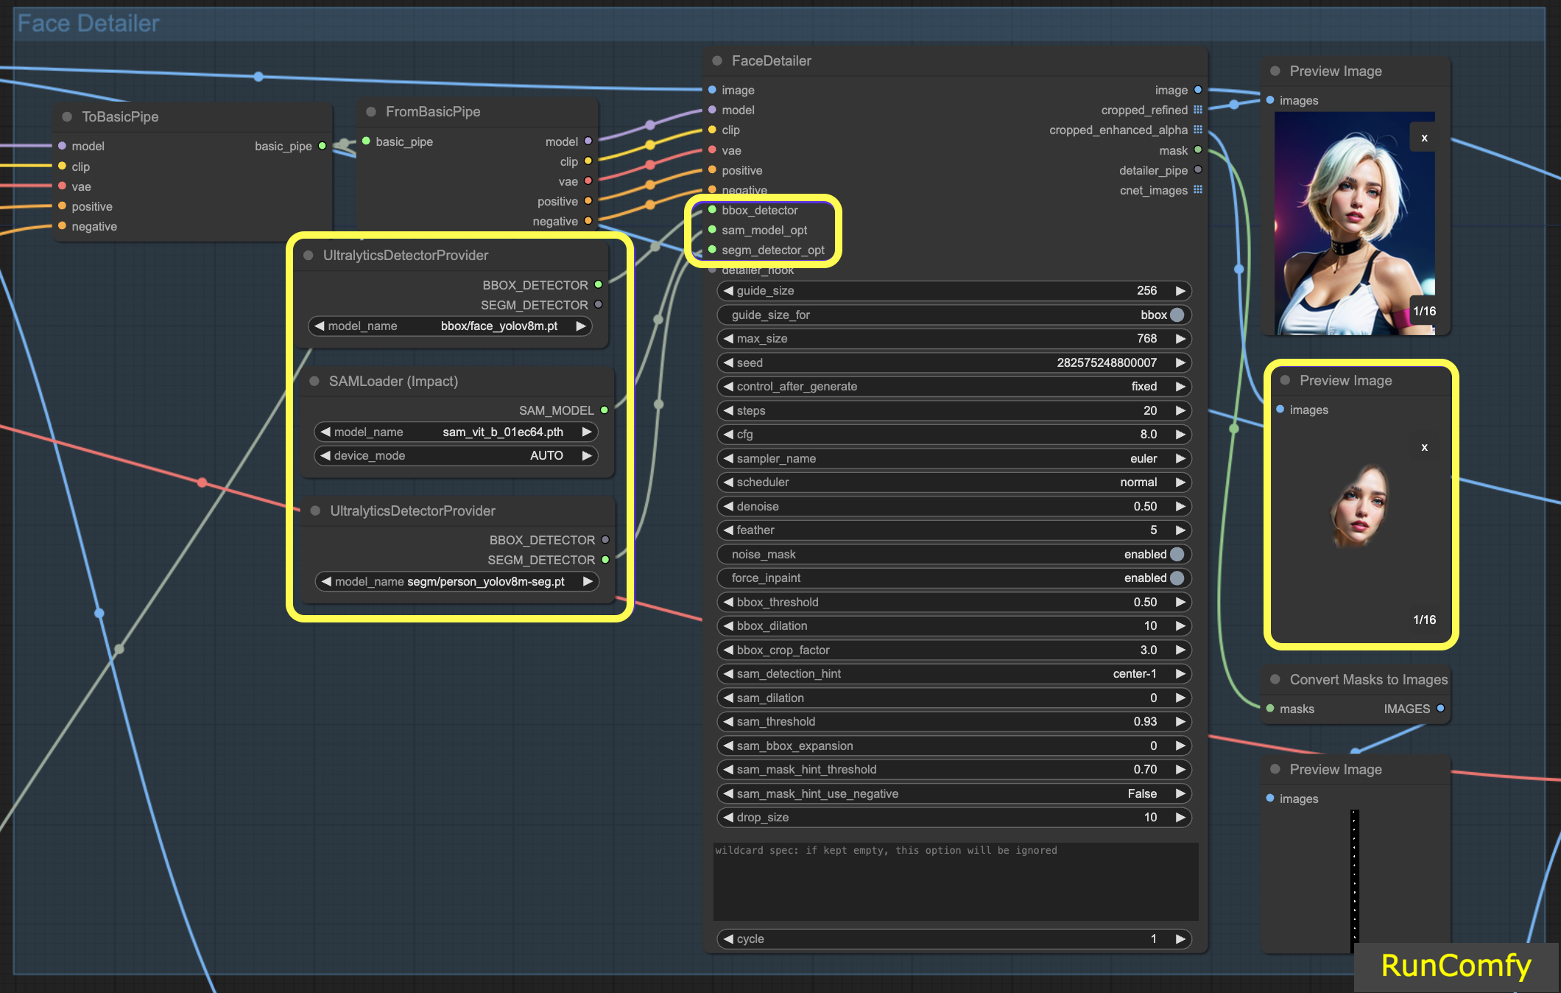The width and height of the screenshot is (1561, 993).
Task: Collapse the Convert Masks to Images node
Action: pyautogui.click(x=1275, y=679)
